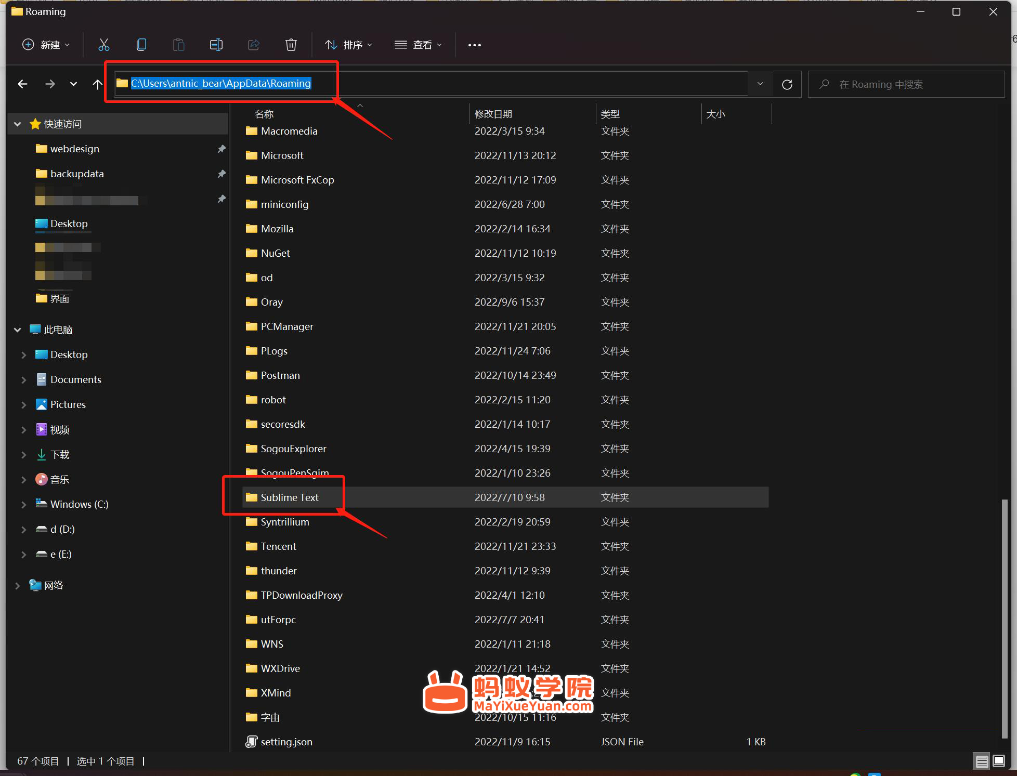Open the 排序 sort dropdown
This screenshot has width=1017, height=776.
tap(348, 45)
